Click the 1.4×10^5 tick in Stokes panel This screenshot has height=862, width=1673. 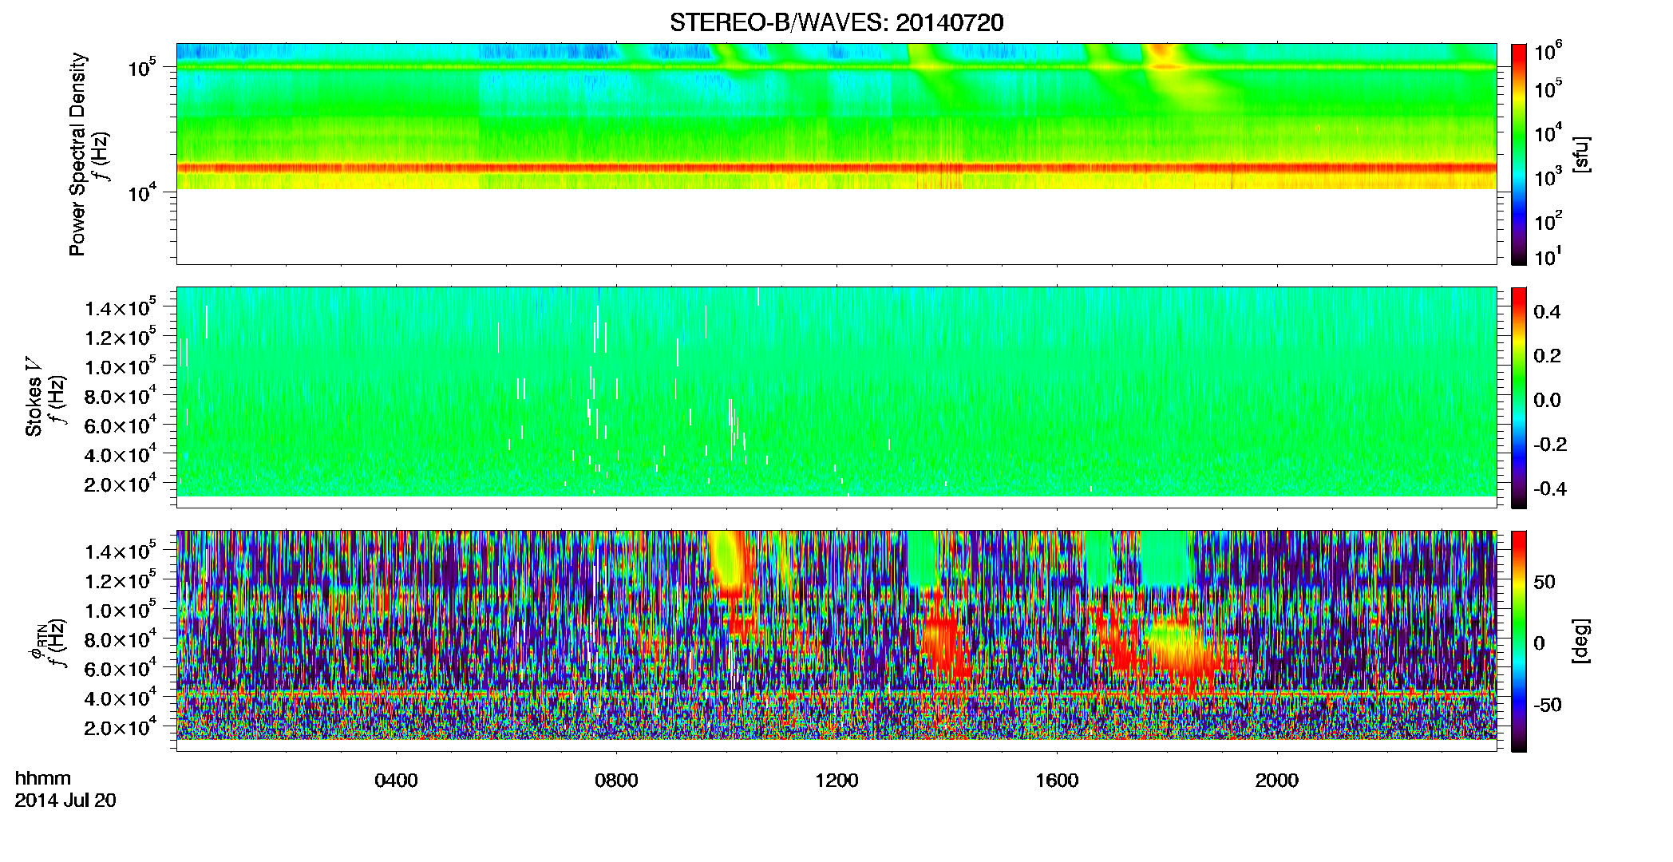click(121, 307)
